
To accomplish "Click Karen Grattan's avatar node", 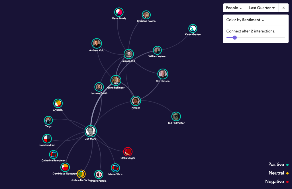I will tap(193, 28).
